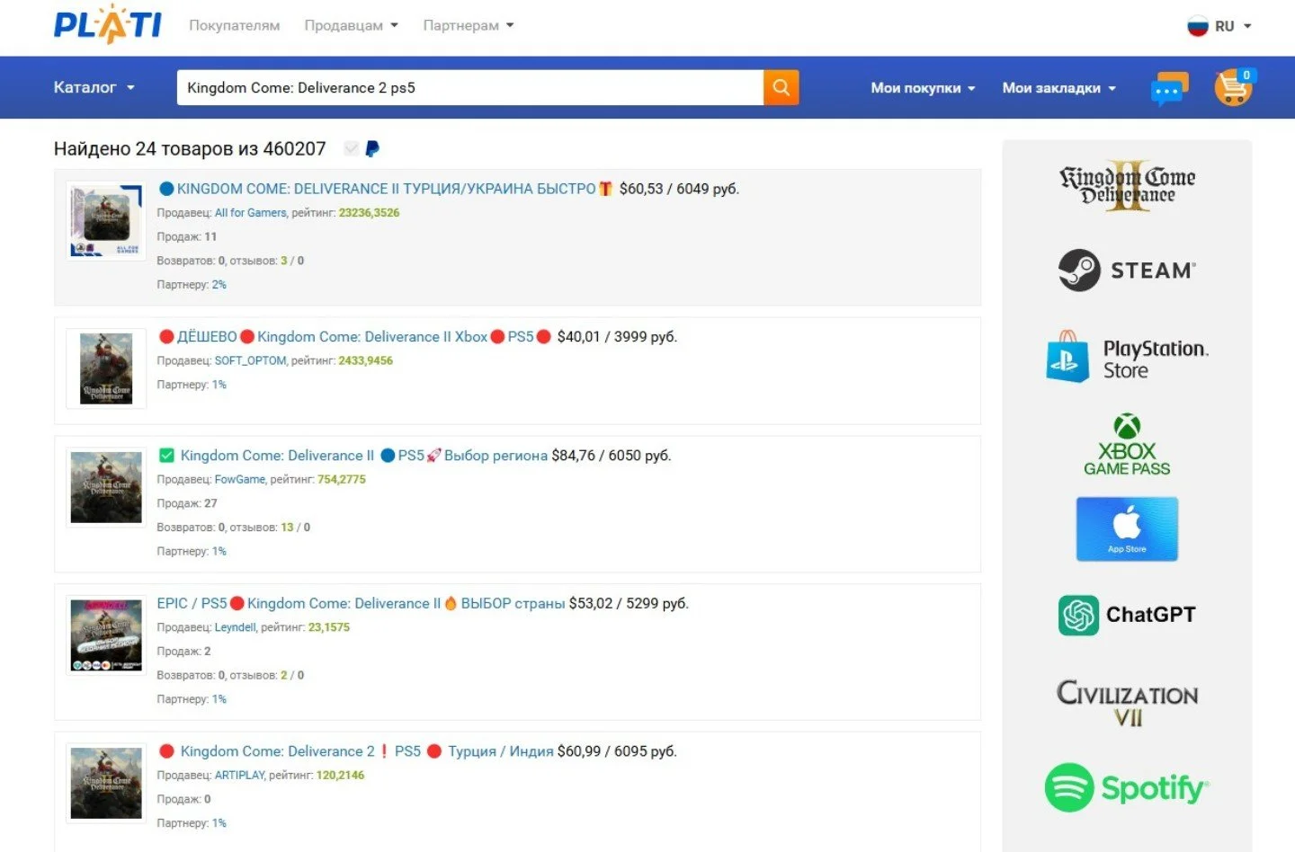Open seller ARTIPLAY profile
The width and height of the screenshot is (1295, 852).
[x=240, y=775]
